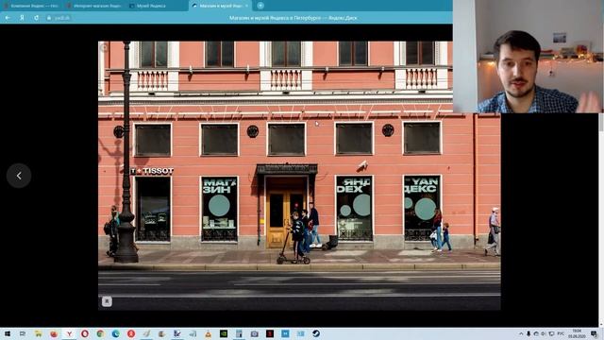Close the active 'Магазин и музей' tab
Viewport: 604px width, 340px height.
click(246, 6)
